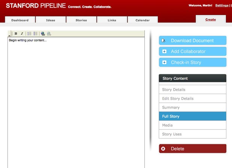Open the Story Uses section
The image size is (232, 168).
192,134
